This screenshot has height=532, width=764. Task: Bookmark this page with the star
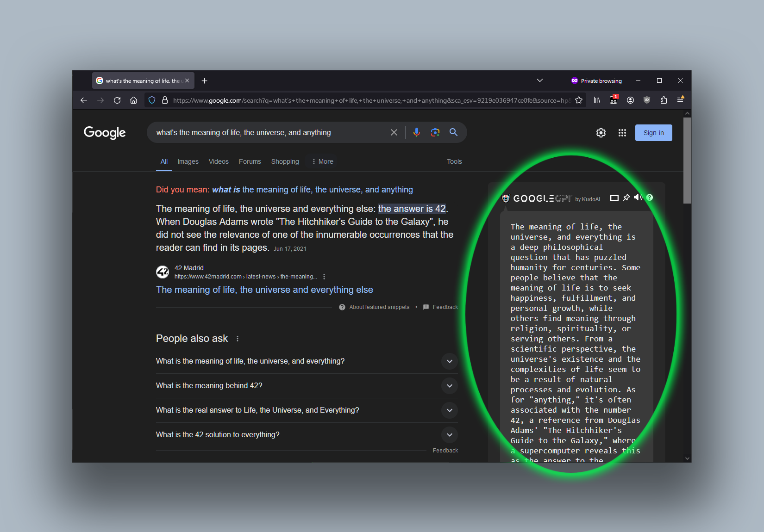579,100
